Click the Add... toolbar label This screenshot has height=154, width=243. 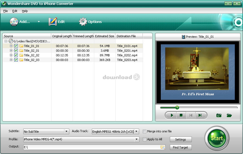click(24, 22)
